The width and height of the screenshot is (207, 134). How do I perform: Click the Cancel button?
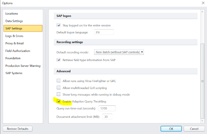(x=194, y=129)
